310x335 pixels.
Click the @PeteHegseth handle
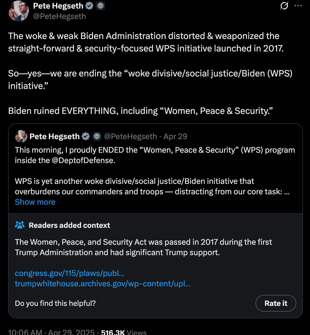click(60, 16)
